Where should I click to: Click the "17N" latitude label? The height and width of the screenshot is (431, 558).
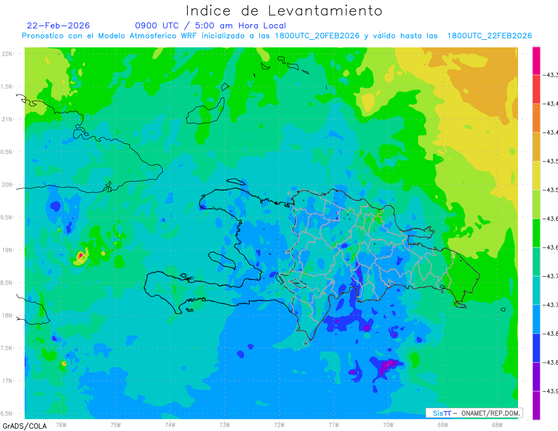pos(7,381)
